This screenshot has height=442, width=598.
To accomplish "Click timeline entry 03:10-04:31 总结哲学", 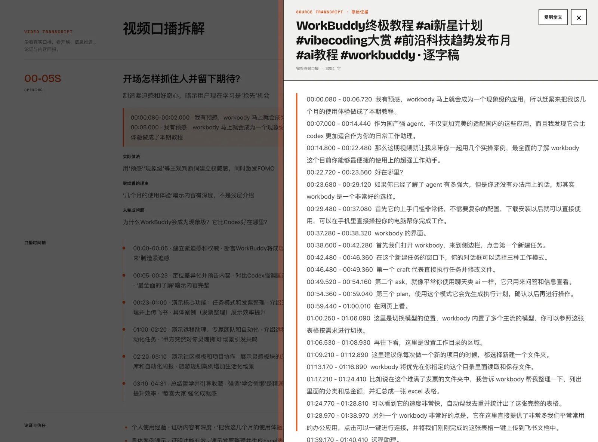I will click(208, 389).
